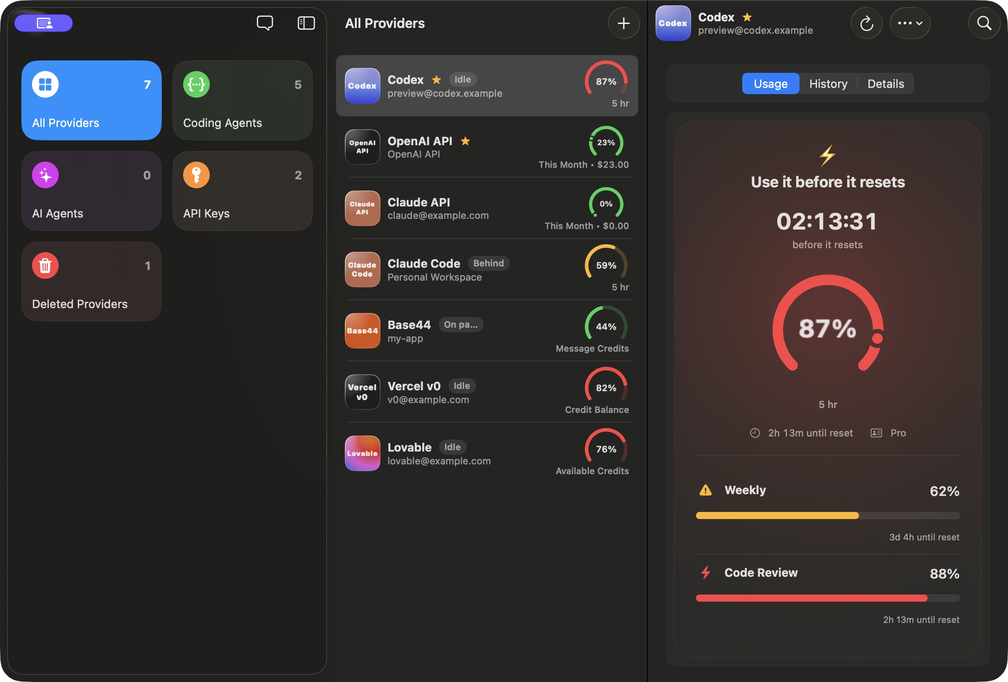
Task: Toggle the star in the Codex detail header
Action: coord(747,17)
